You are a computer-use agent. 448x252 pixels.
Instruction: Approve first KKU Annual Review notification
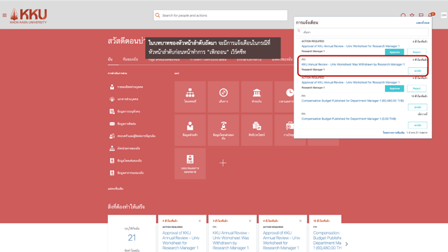tap(394, 52)
